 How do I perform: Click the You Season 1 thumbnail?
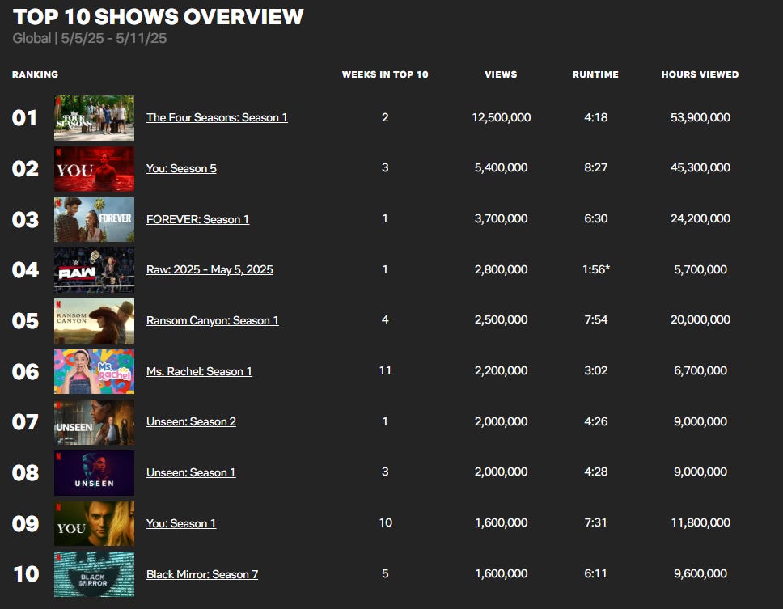[x=95, y=523]
